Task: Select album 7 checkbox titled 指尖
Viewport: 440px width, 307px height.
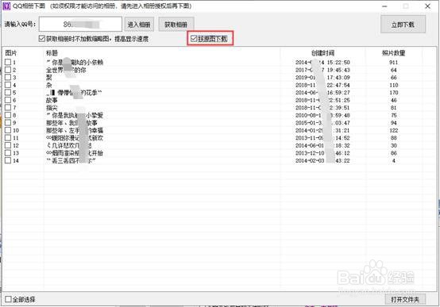Action: tap(8, 107)
